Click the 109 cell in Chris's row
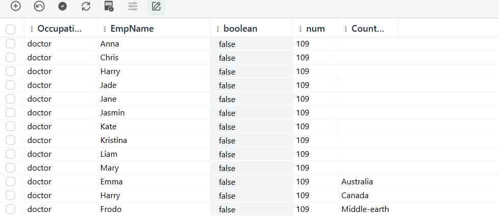The image size is (499, 216). pos(316,57)
